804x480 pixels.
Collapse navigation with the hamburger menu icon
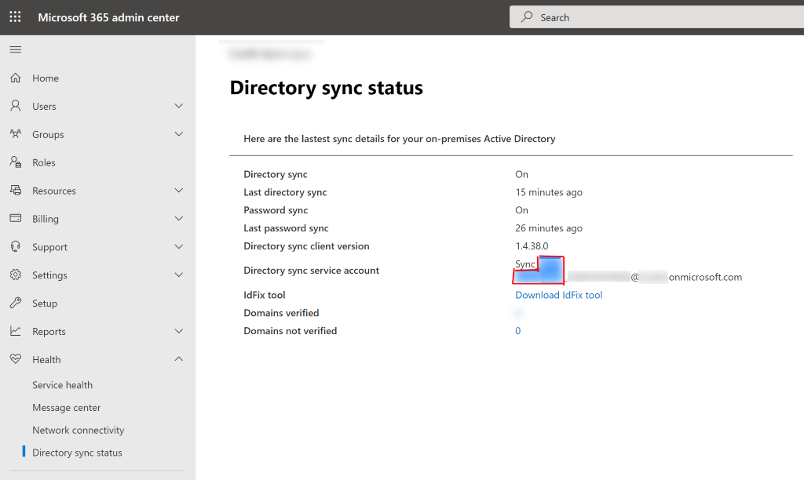point(16,49)
